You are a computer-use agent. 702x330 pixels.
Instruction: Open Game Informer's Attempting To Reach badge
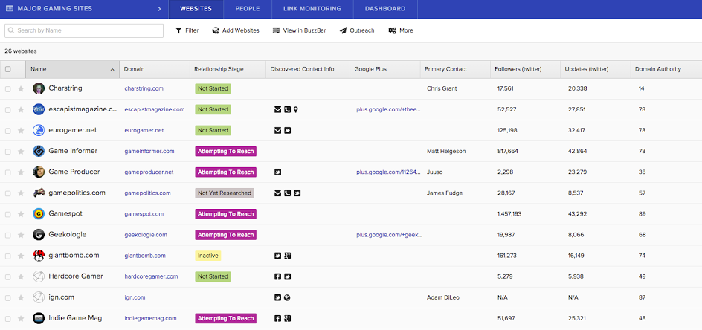(x=225, y=152)
